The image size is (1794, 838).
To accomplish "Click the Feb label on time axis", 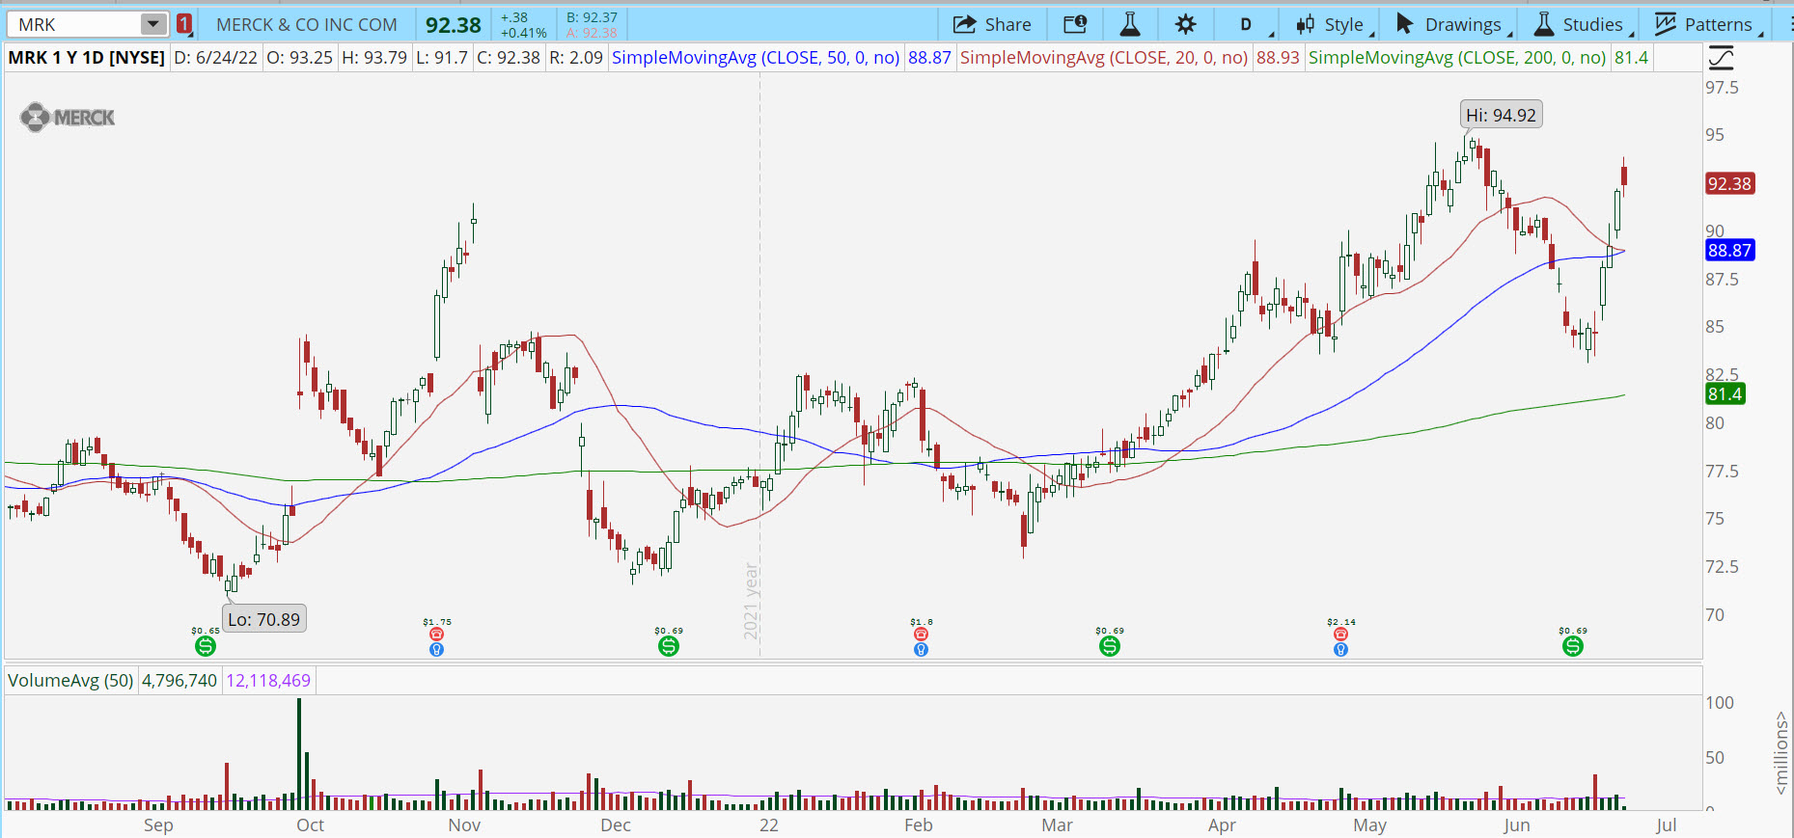I will point(919,825).
